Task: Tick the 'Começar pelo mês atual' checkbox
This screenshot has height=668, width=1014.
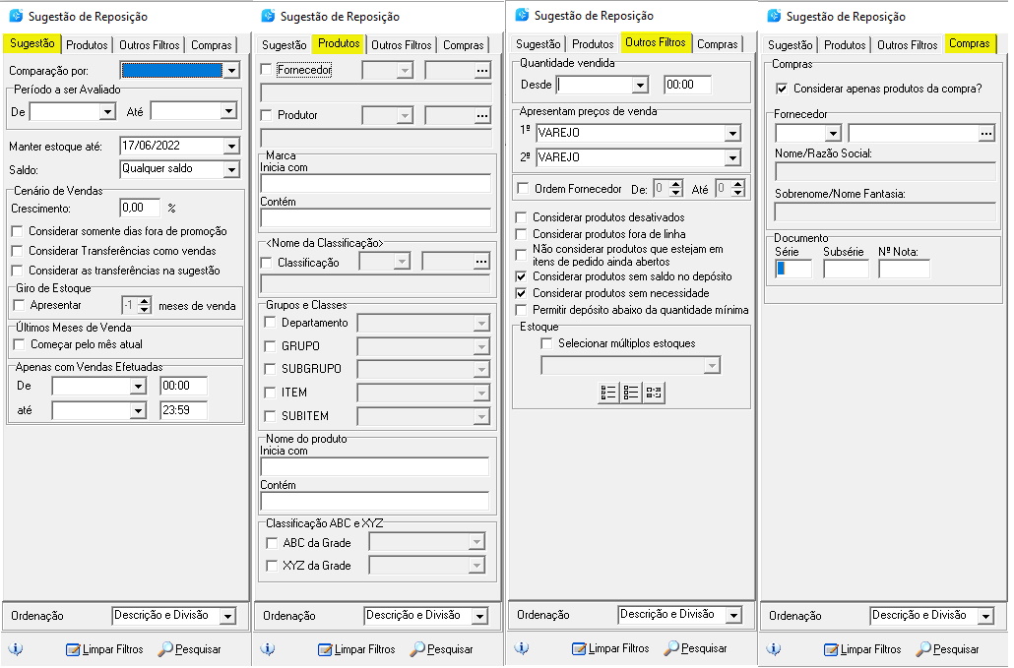Action: (x=19, y=344)
